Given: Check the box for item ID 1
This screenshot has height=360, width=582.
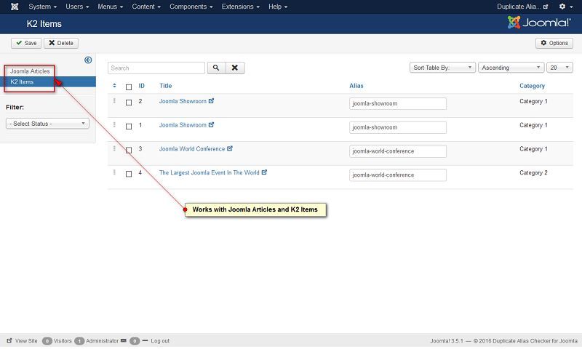Looking at the screenshot, I should coord(129,127).
